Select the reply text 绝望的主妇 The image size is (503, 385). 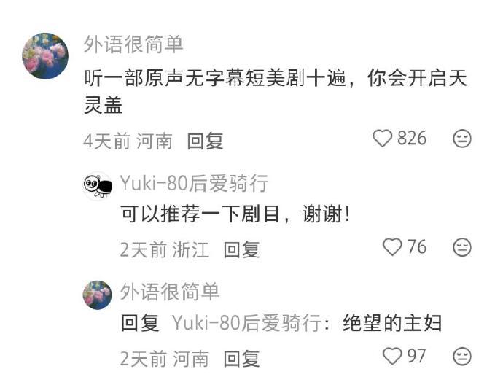392,323
